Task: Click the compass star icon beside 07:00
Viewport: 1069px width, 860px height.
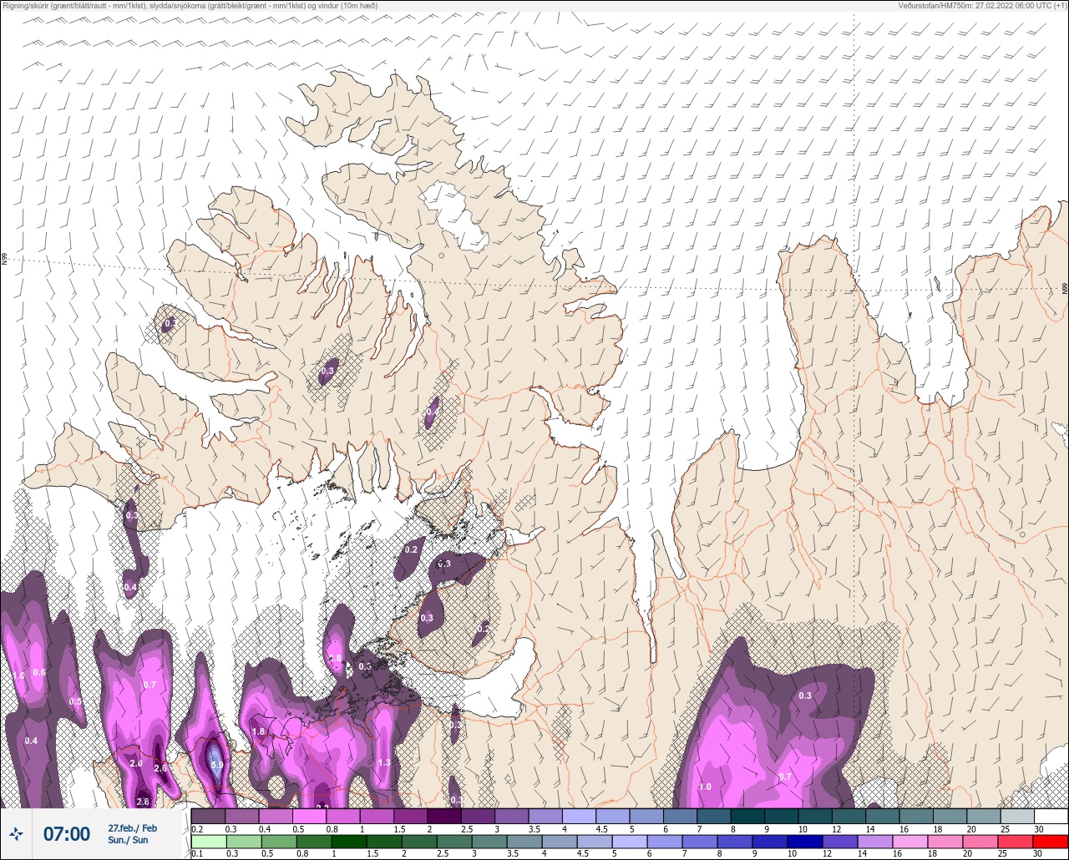Action: pos(16,833)
